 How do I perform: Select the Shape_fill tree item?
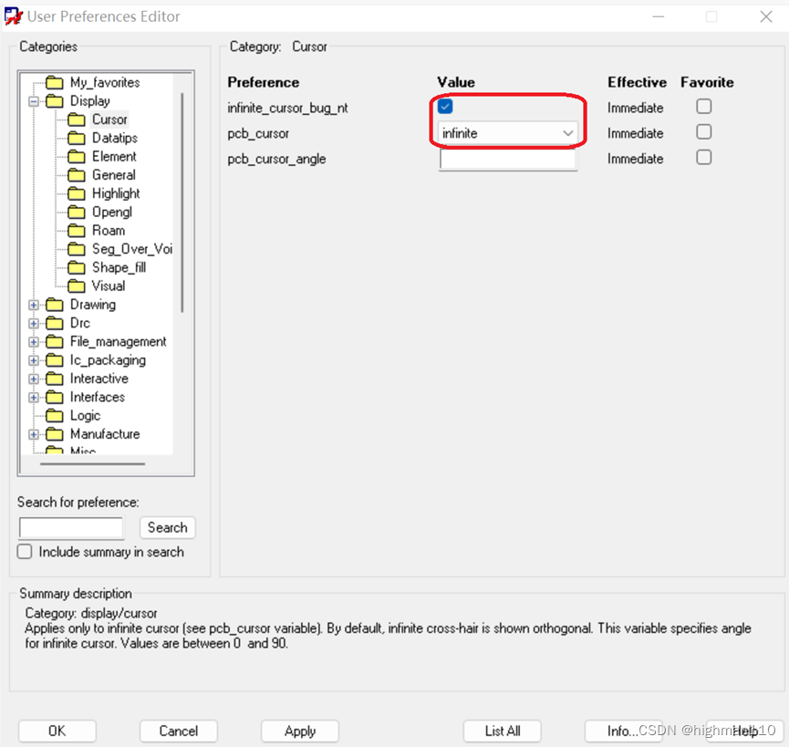[119, 267]
